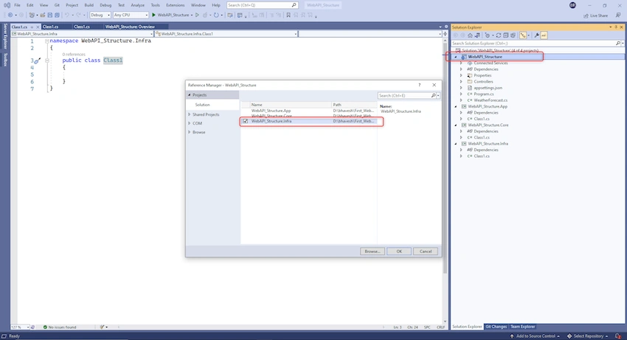Select Solution under Projects in Reference Manager

(212, 105)
